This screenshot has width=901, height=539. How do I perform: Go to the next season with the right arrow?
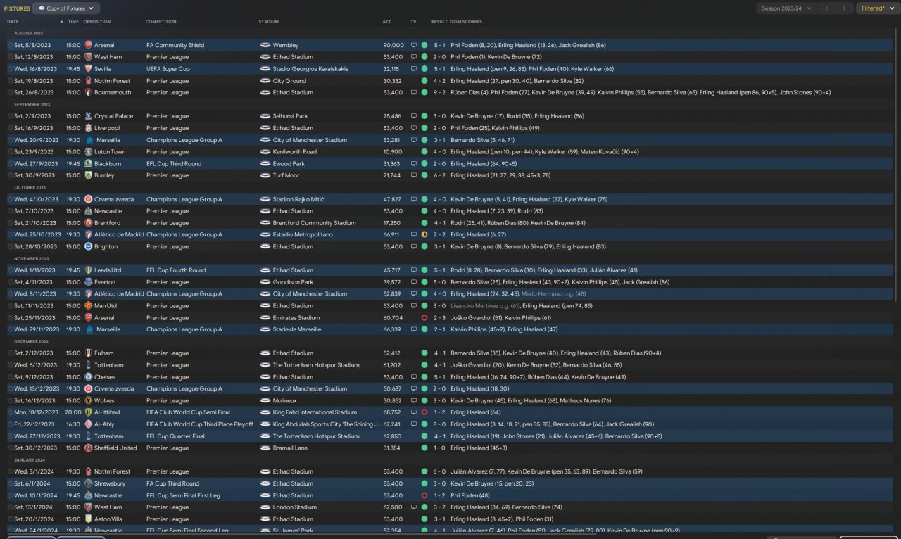click(845, 8)
